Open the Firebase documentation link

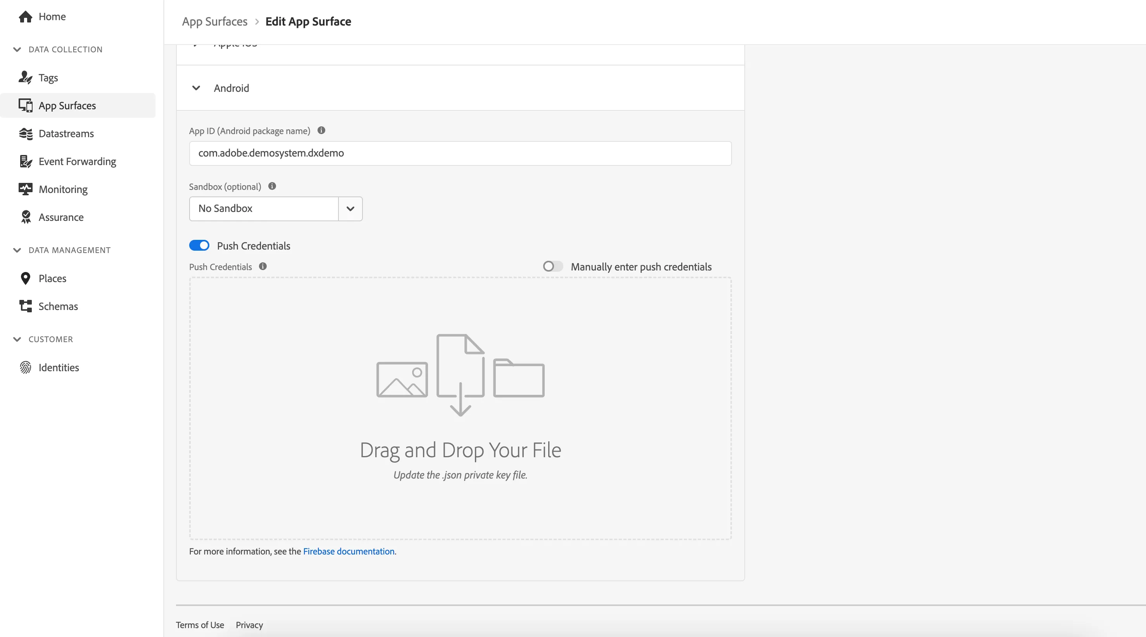(349, 551)
